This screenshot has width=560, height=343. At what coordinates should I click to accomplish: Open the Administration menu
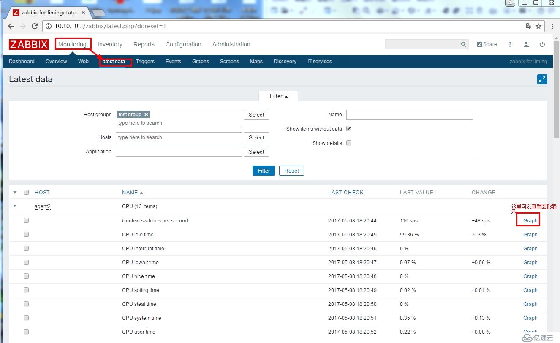[x=231, y=44]
